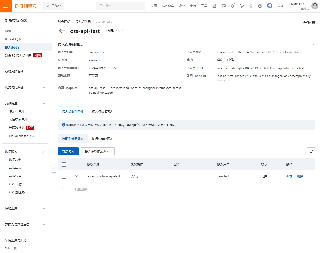Collapse the left sidebar panel handle

[x=54, y=168]
